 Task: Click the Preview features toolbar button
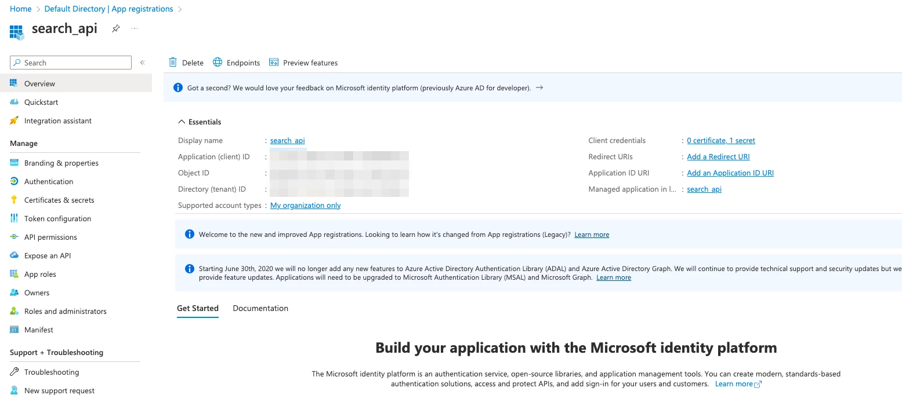[x=303, y=63]
